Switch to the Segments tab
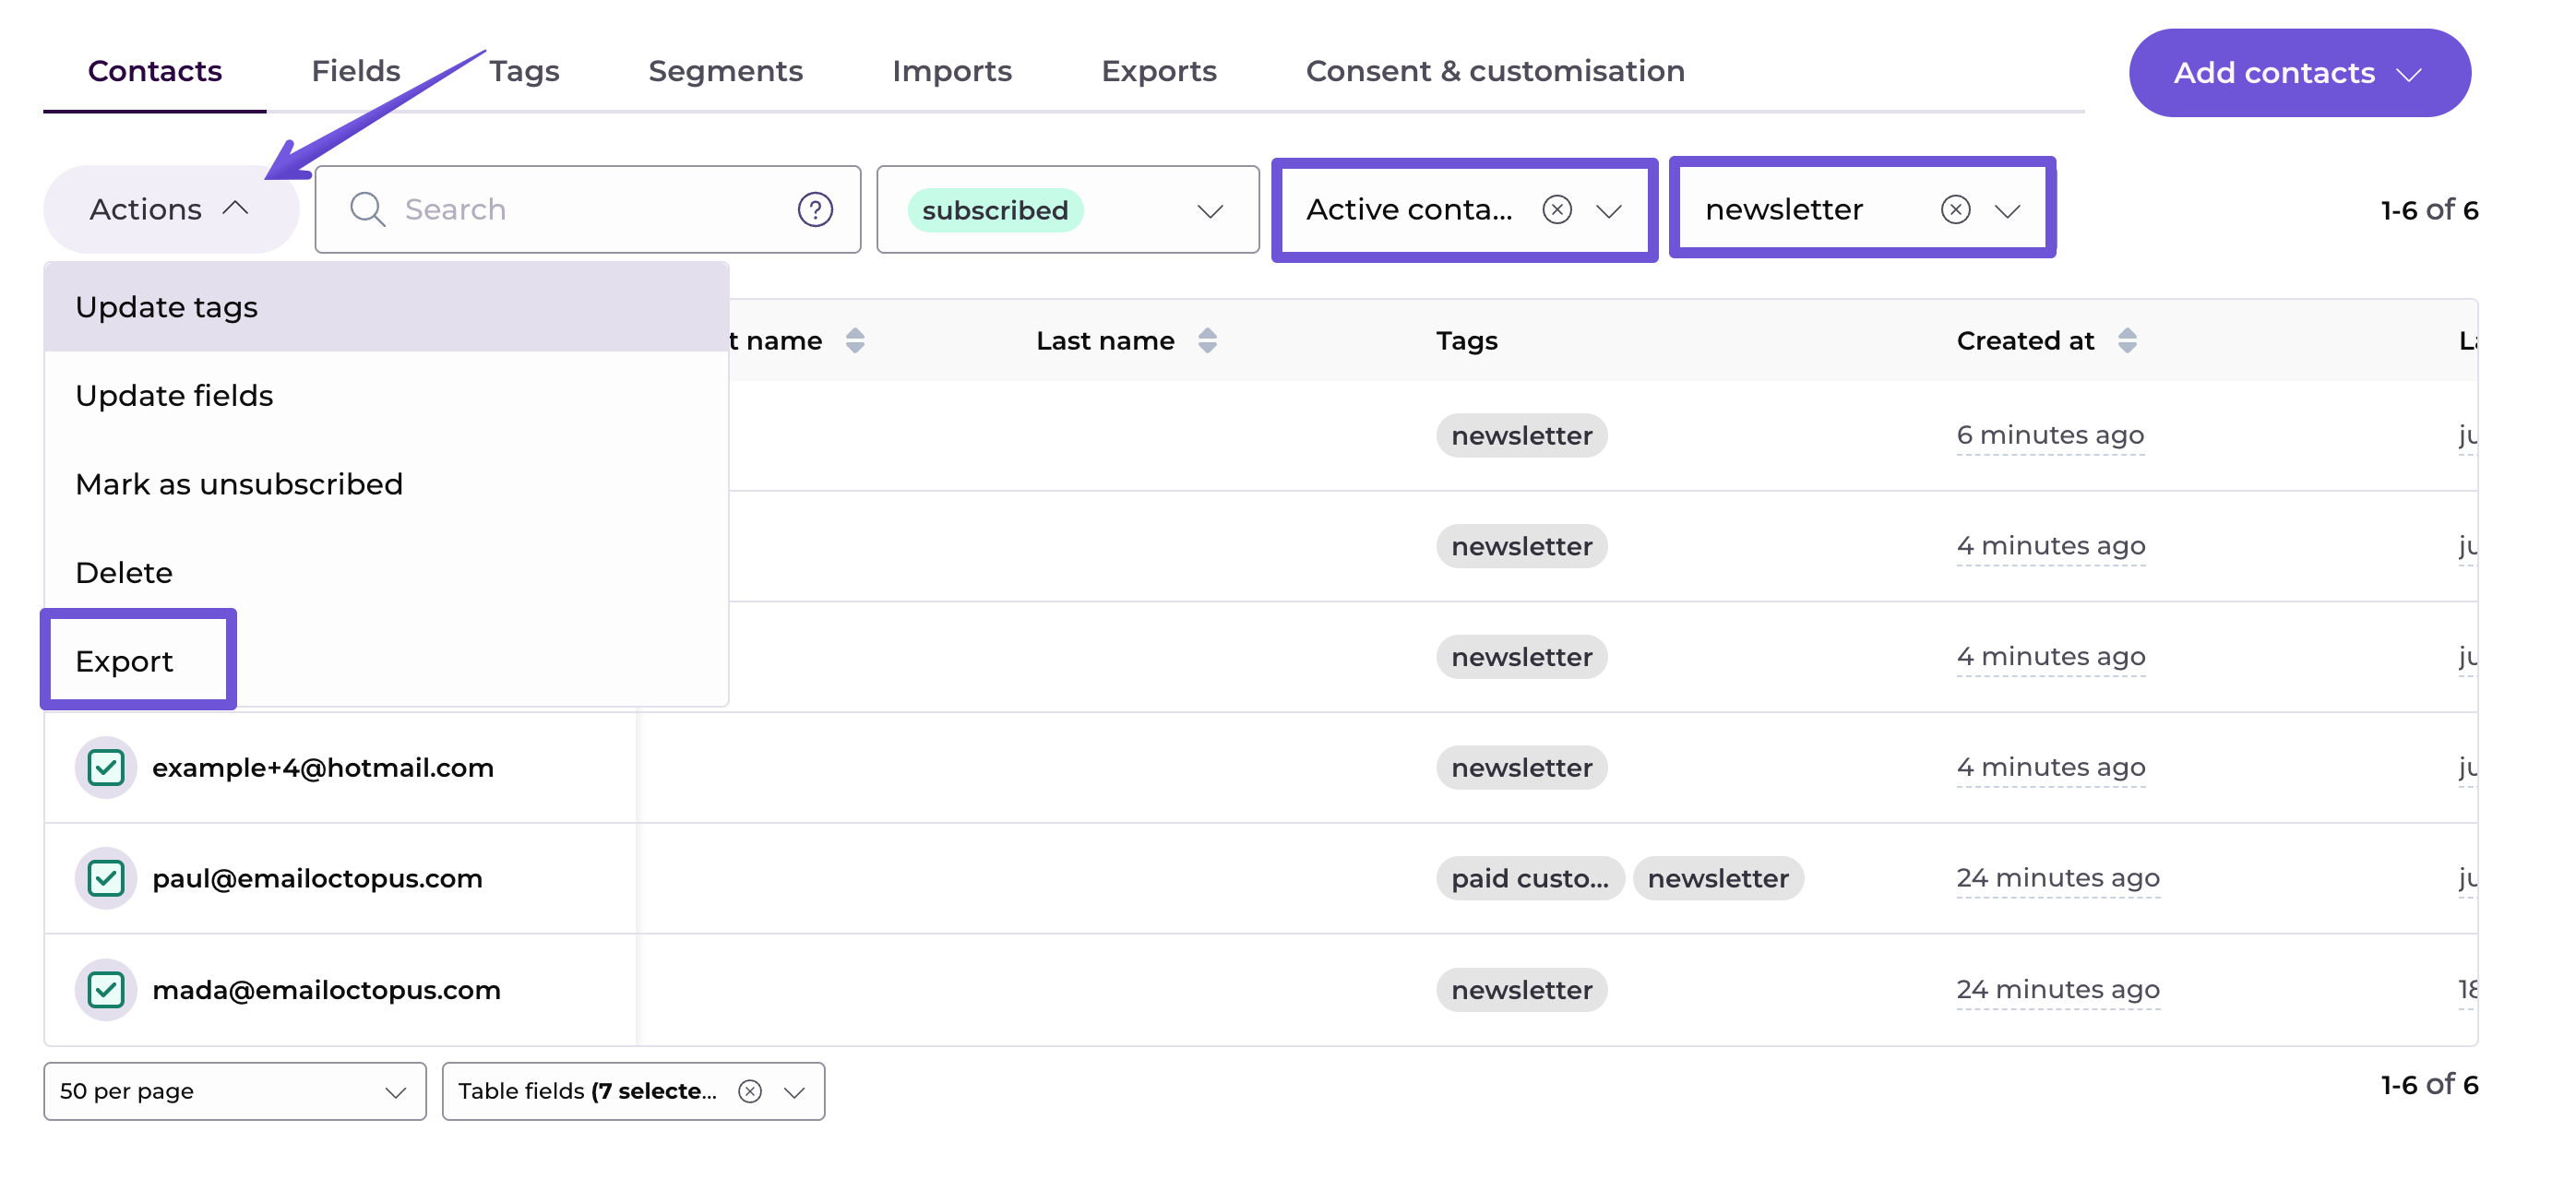 [x=725, y=71]
